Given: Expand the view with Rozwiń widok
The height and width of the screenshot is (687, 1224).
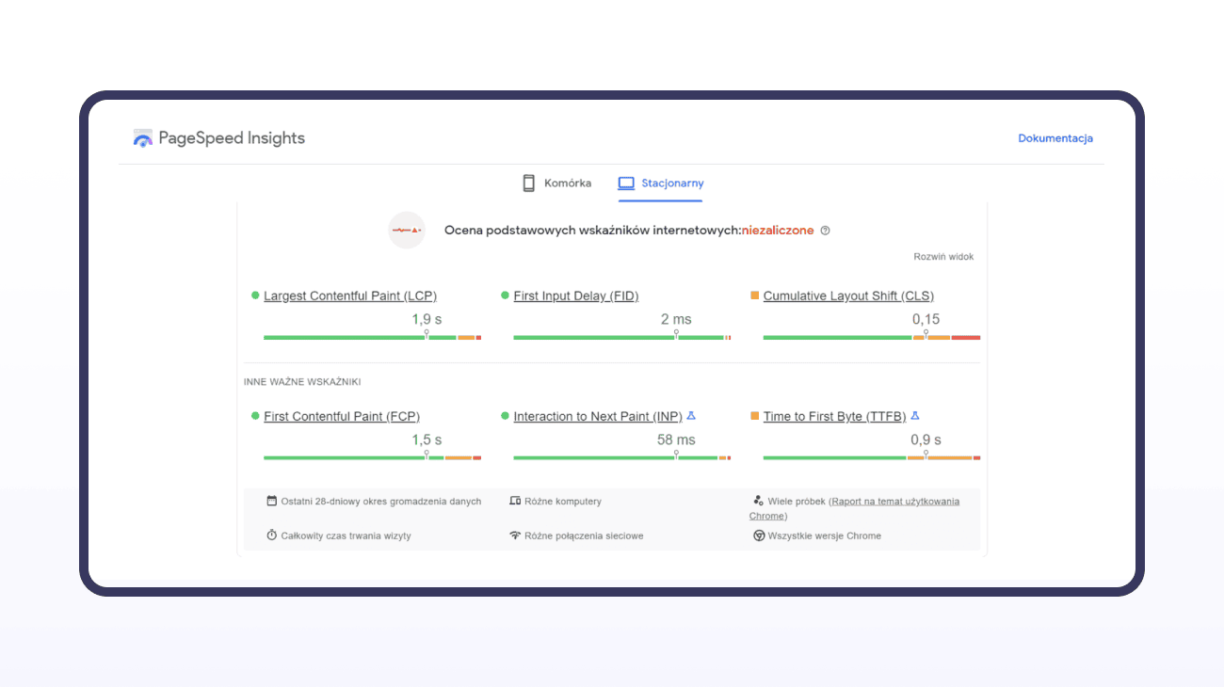Looking at the screenshot, I should pyautogui.click(x=943, y=257).
